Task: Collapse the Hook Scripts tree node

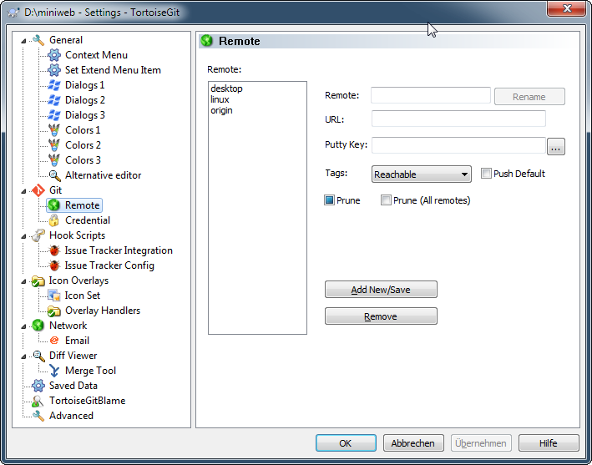Action: coord(23,236)
